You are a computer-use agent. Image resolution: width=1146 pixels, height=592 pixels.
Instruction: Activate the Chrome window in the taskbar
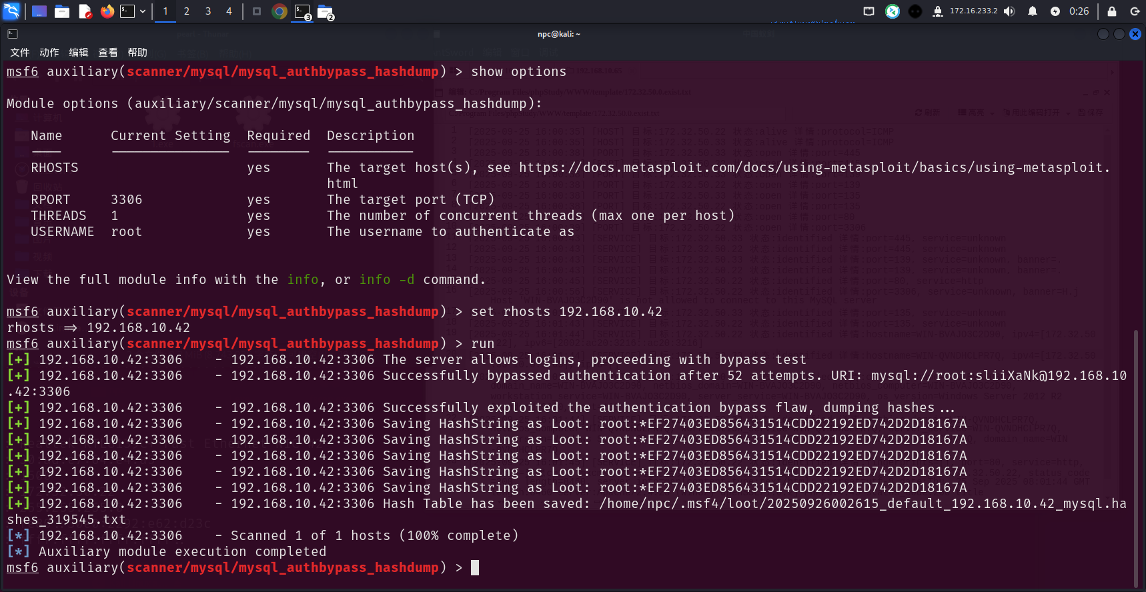click(279, 11)
